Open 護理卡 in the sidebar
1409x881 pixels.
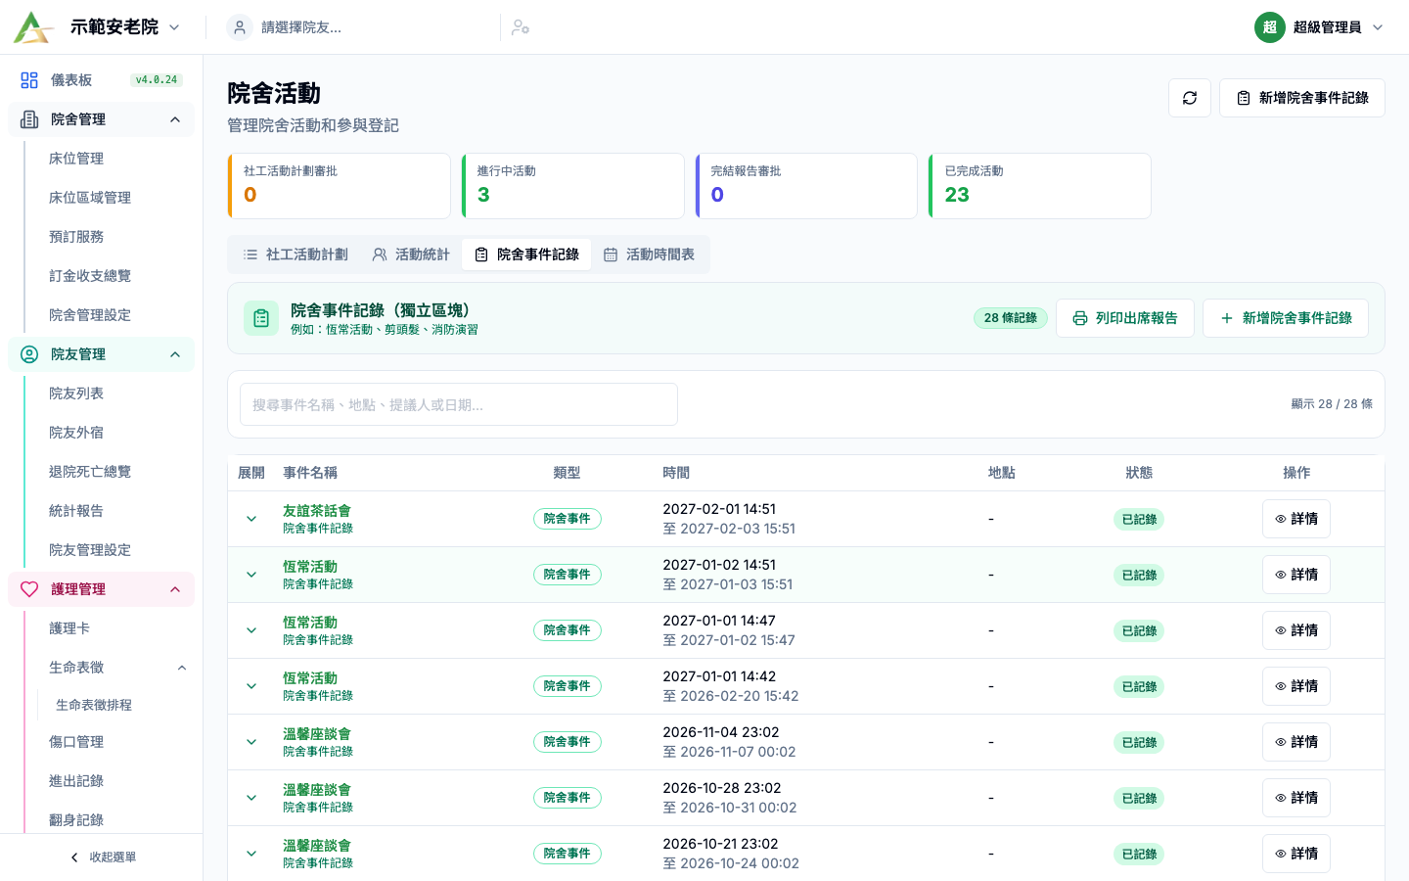(69, 628)
